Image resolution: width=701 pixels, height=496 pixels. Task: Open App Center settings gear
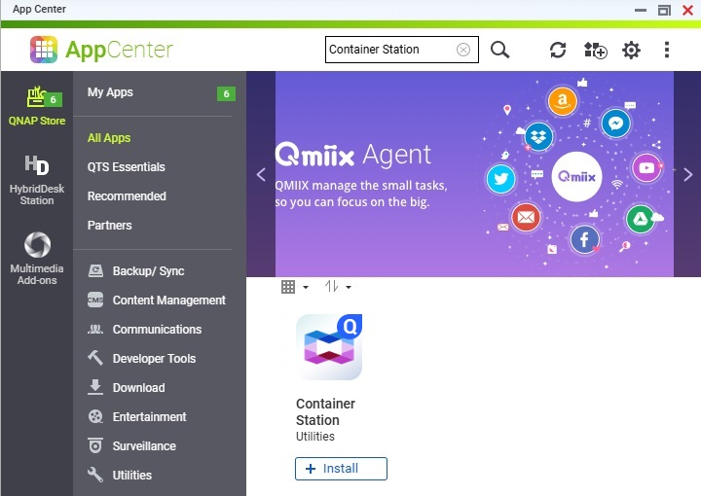(631, 51)
